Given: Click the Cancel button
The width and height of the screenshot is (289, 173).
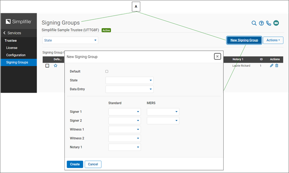Looking at the screenshot, I should pyautogui.click(x=93, y=164).
